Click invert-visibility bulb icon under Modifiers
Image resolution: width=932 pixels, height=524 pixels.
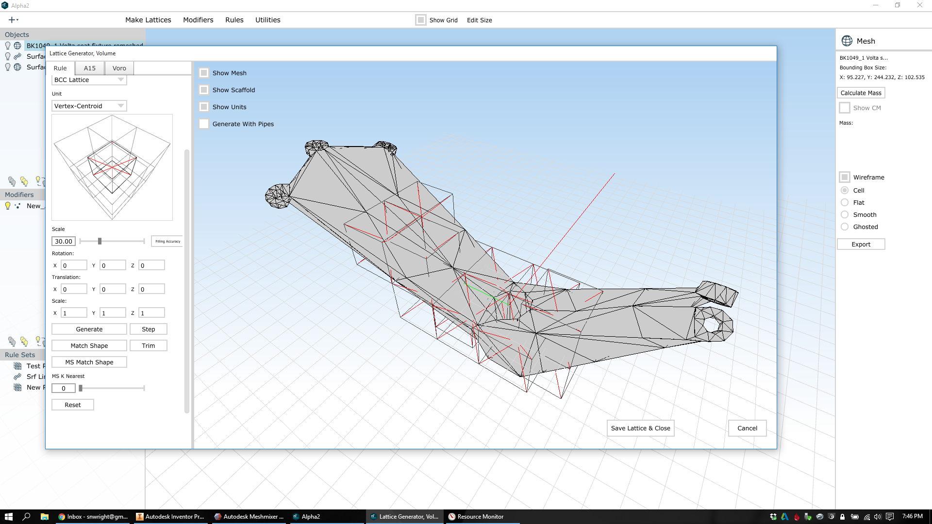click(x=40, y=342)
